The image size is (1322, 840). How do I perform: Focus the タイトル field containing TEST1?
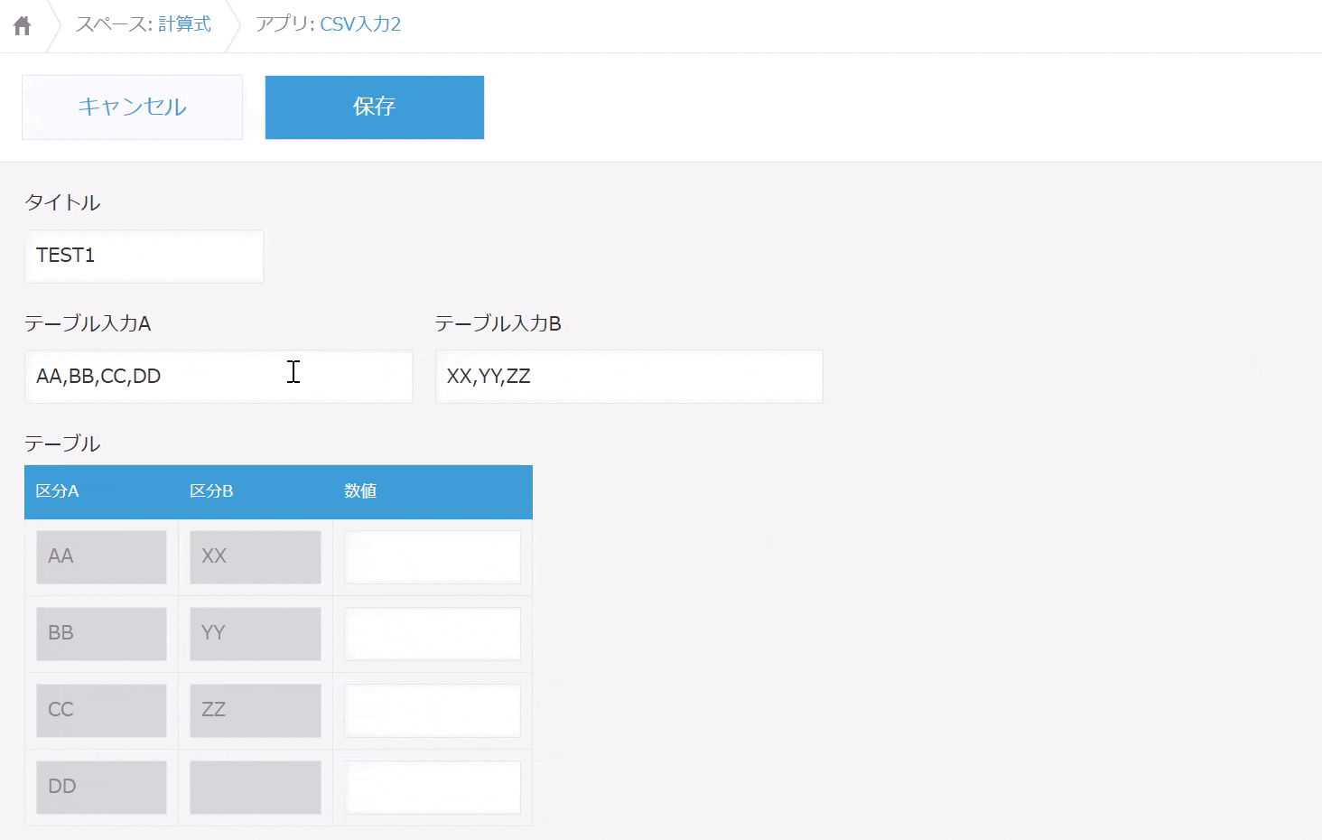coord(144,256)
